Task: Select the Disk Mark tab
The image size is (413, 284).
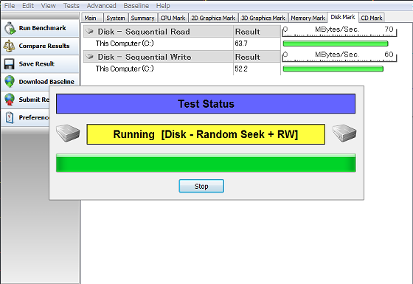Action: pyautogui.click(x=343, y=17)
